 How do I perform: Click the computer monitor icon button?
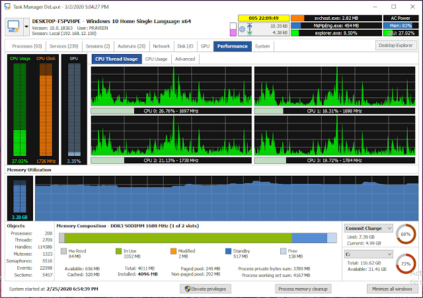[x=14, y=27]
